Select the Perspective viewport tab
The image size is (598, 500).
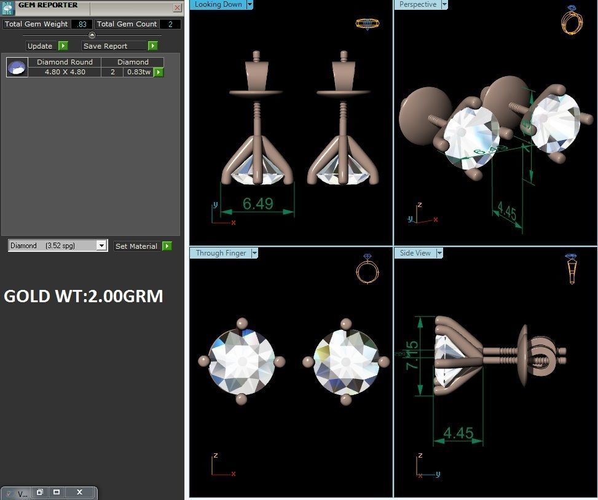418,4
